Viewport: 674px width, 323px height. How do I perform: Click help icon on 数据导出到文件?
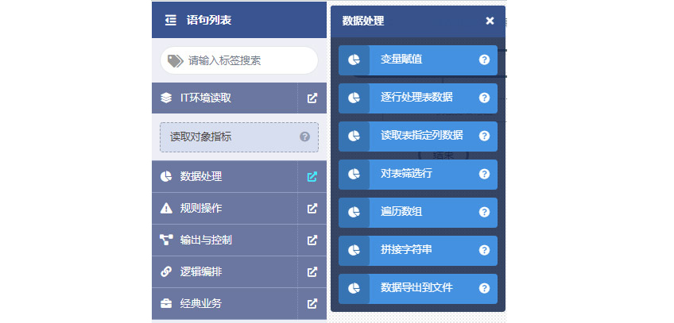[x=484, y=288]
